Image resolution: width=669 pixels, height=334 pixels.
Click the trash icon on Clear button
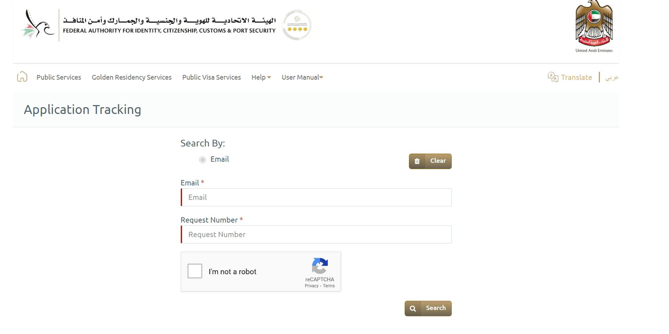417,161
